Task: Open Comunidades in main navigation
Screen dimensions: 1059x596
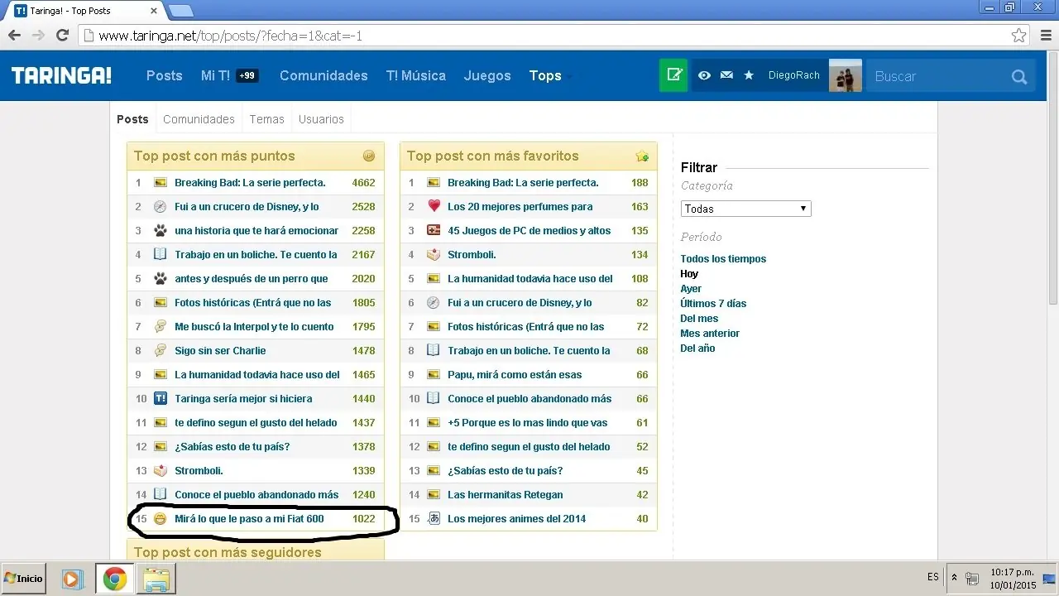Action: pos(323,75)
